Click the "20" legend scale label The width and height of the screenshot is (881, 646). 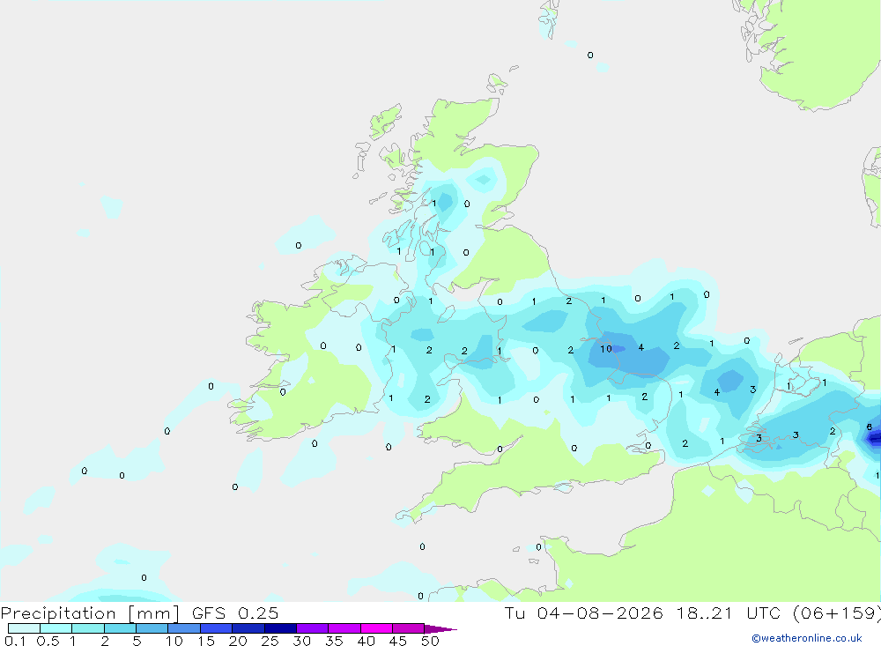(238, 641)
